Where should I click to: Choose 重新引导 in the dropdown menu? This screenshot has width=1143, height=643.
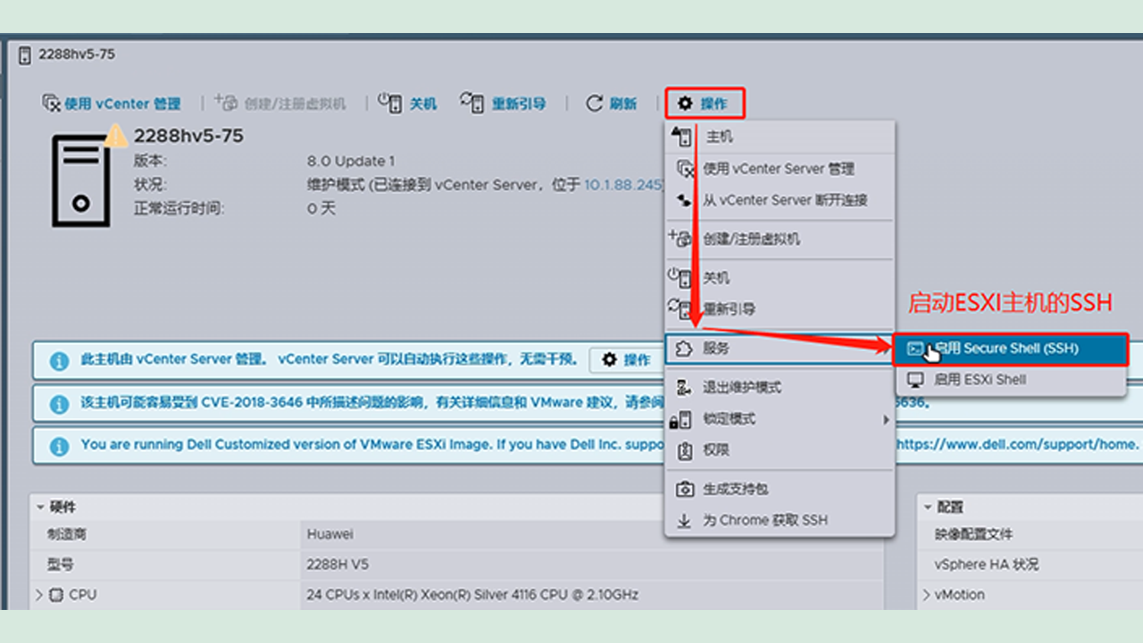[x=780, y=309]
